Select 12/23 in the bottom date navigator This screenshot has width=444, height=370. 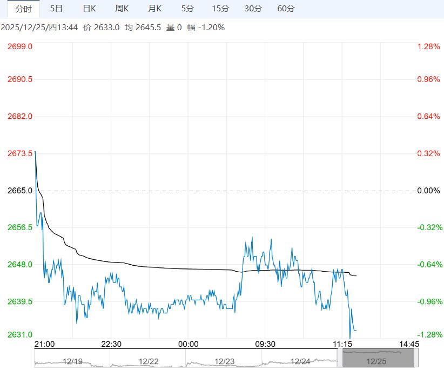[224, 361]
